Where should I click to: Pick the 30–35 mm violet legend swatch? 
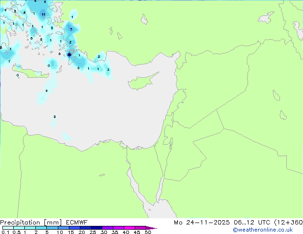(x=108, y=228)
